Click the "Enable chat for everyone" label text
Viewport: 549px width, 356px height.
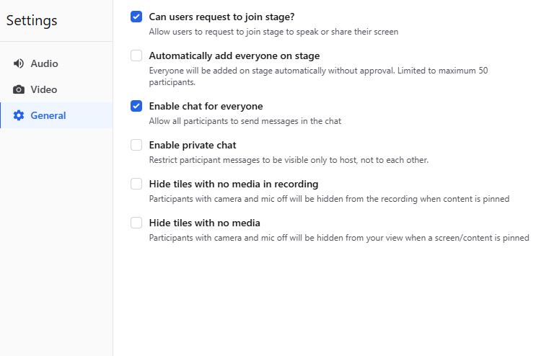pyautogui.click(x=206, y=106)
